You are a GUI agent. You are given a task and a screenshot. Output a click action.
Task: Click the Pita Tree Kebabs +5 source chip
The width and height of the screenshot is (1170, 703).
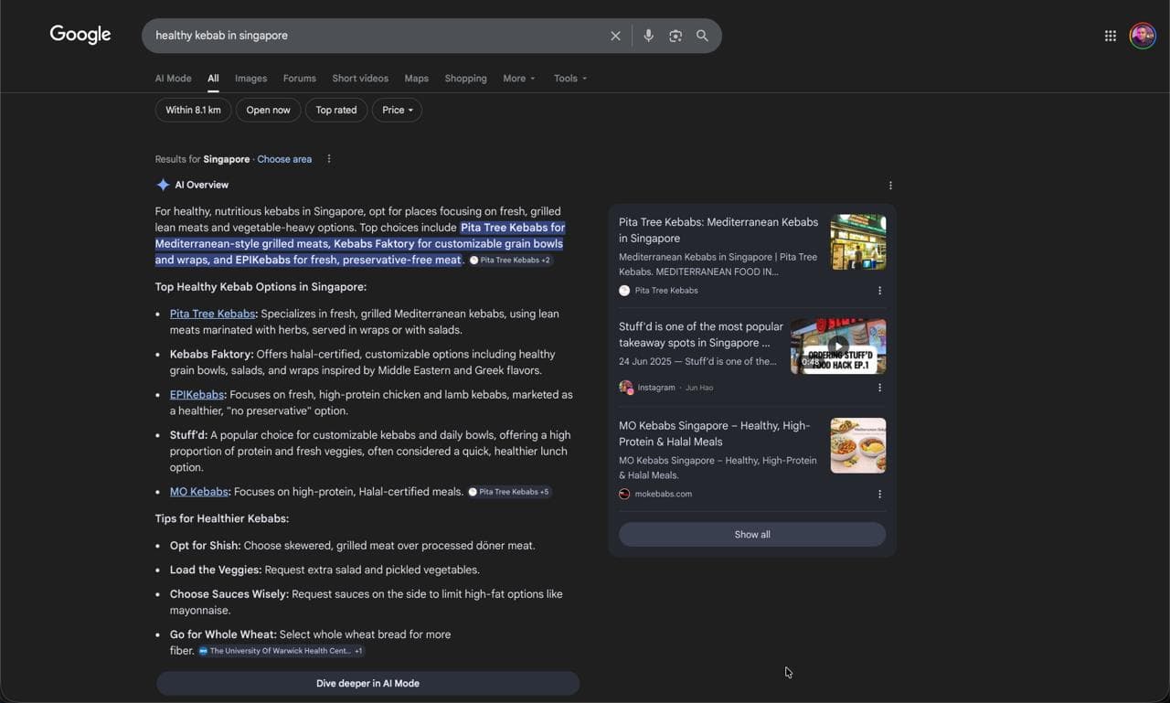tap(509, 492)
